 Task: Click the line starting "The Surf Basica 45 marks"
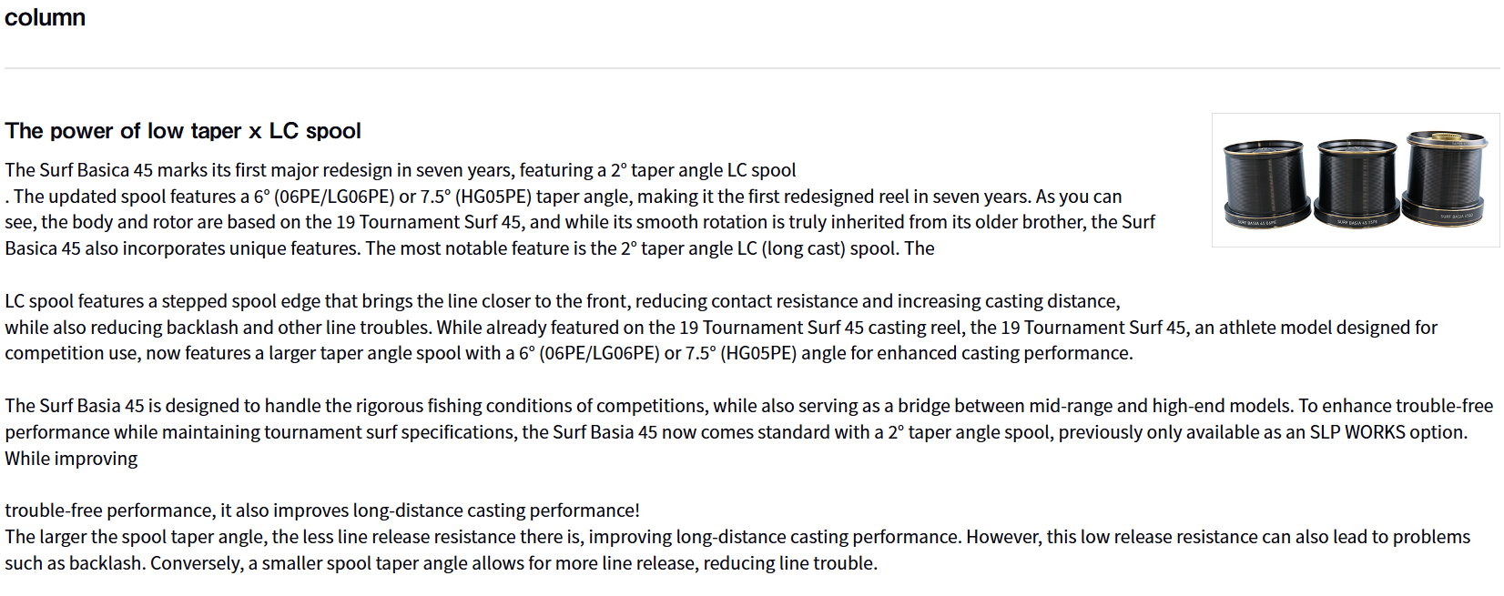coord(401,170)
